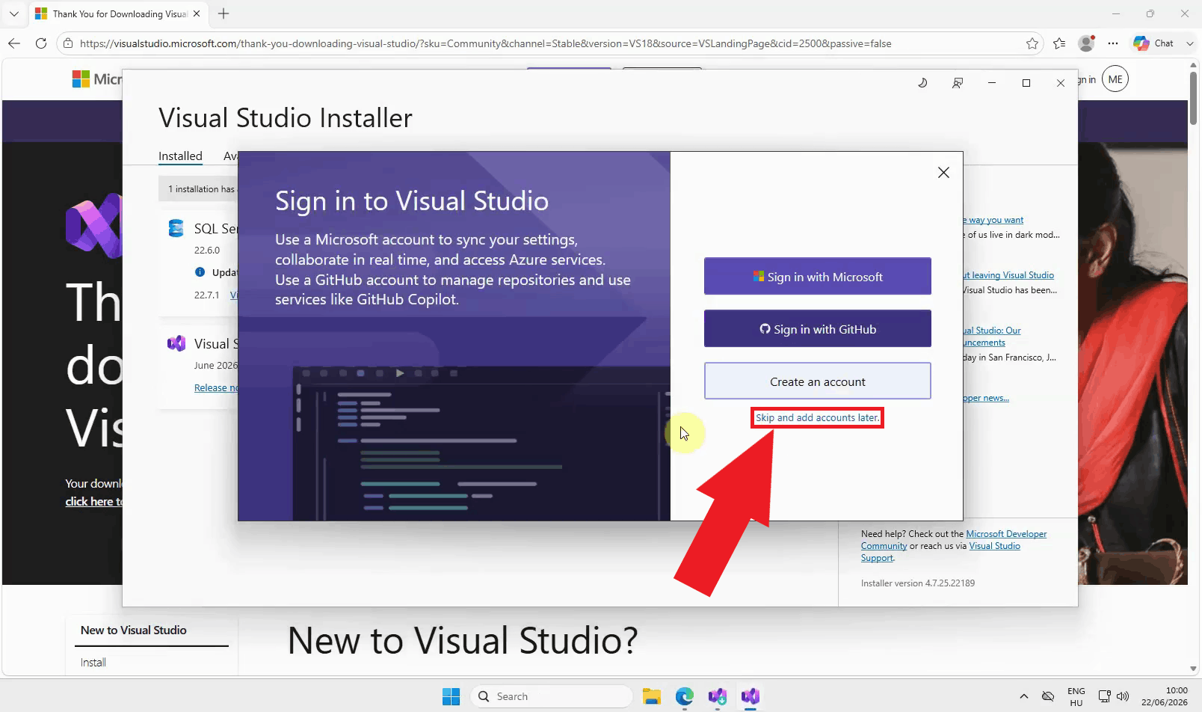The height and width of the screenshot is (712, 1202).
Task: Open File Explorer from the taskbar
Action: 651,696
